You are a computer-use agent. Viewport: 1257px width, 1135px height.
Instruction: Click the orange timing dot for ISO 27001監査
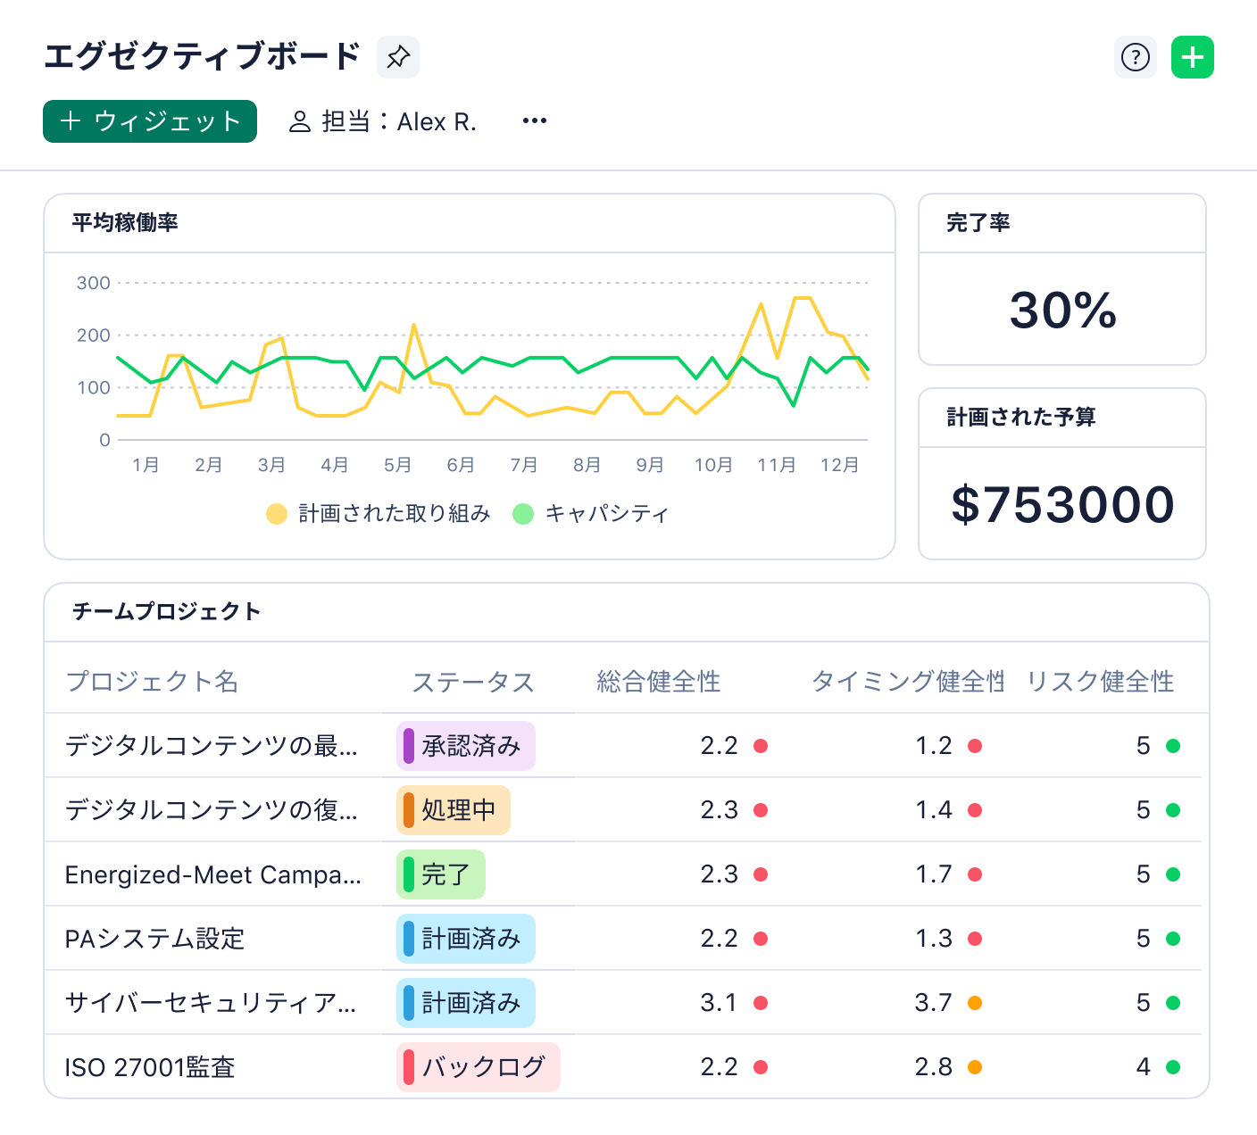(x=975, y=1067)
